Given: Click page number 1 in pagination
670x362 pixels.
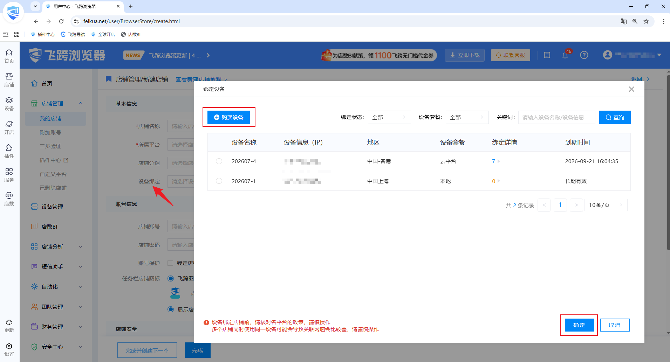Looking at the screenshot, I should pos(560,205).
